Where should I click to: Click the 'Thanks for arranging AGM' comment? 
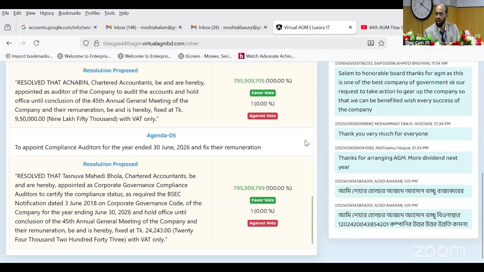coord(403,162)
